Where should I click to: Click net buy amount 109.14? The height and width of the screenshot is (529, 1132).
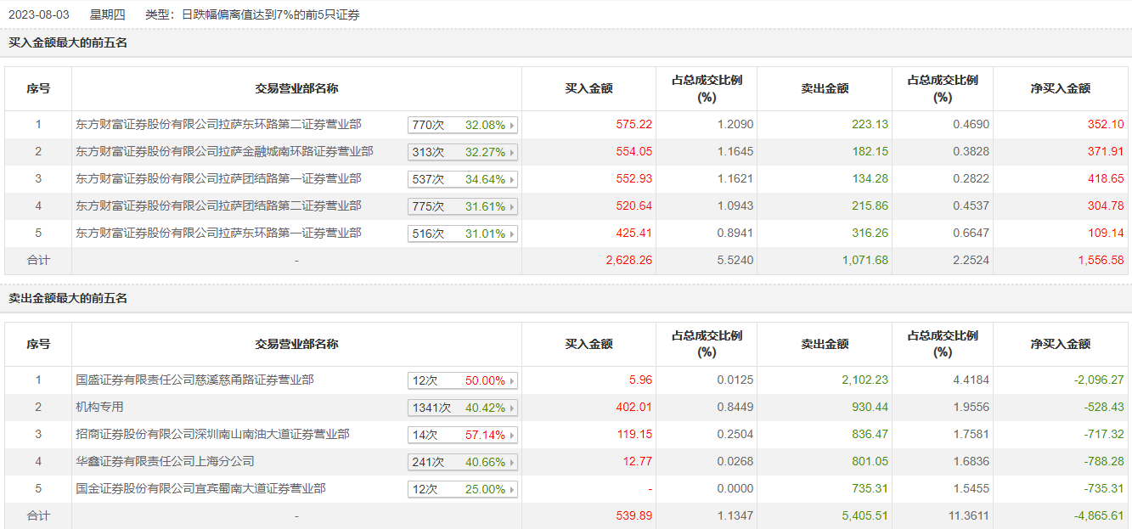[1106, 233]
